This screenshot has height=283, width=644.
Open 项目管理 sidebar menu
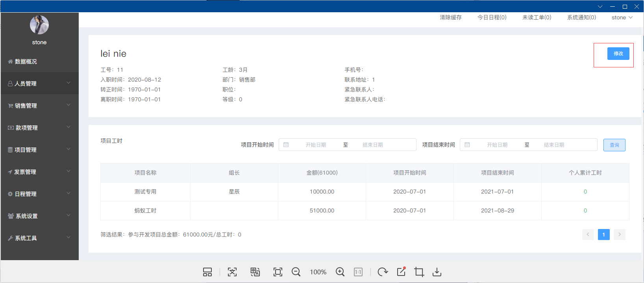click(39, 150)
